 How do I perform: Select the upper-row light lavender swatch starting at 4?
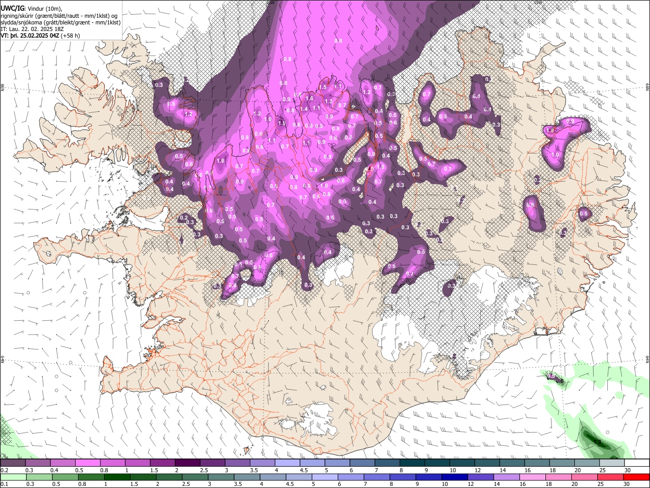287,463
